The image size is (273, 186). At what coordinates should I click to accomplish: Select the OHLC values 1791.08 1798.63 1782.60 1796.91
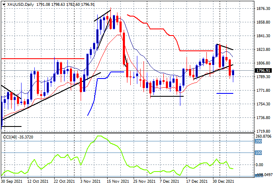65,5
